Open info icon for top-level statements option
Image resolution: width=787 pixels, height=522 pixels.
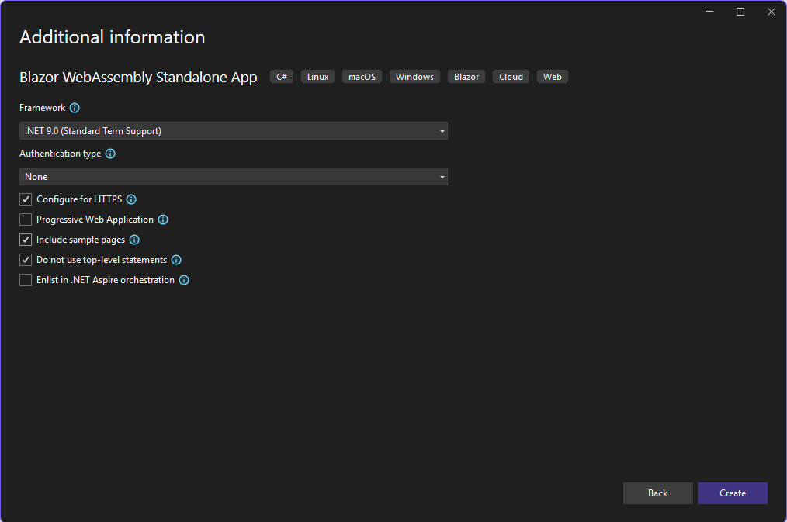click(176, 260)
